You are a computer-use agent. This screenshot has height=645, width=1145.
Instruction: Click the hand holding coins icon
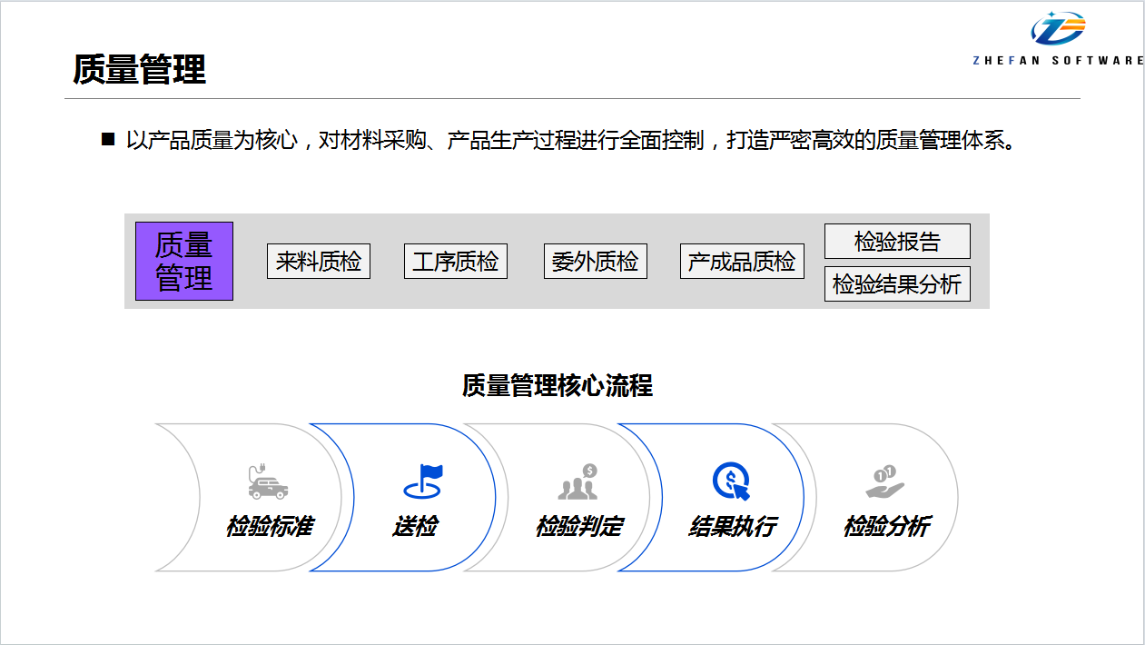click(885, 481)
